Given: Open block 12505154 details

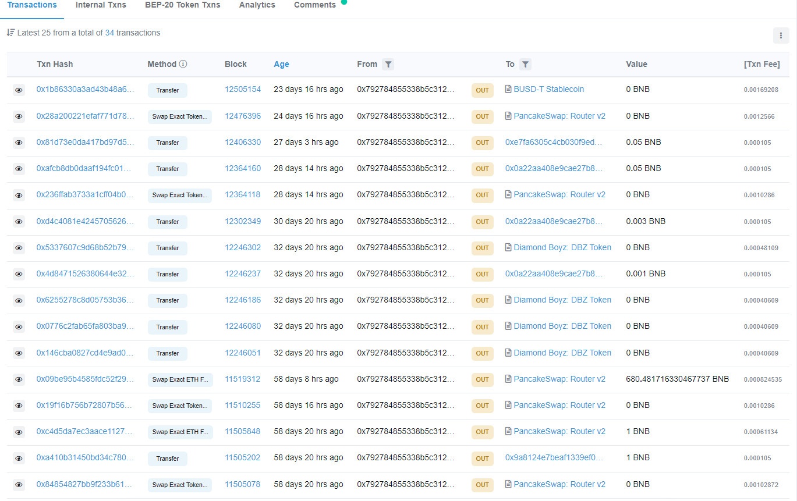Looking at the screenshot, I should (x=243, y=90).
